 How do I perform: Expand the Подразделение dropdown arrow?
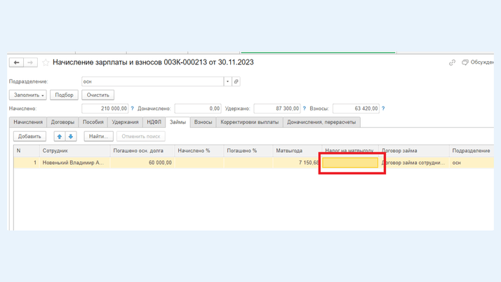227,81
